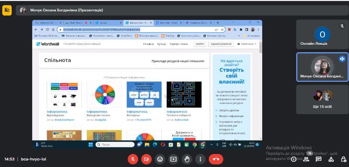The width and height of the screenshot is (349, 167).
Task: Click the Зареєструватися sign-up button
Action: tap(221, 44)
